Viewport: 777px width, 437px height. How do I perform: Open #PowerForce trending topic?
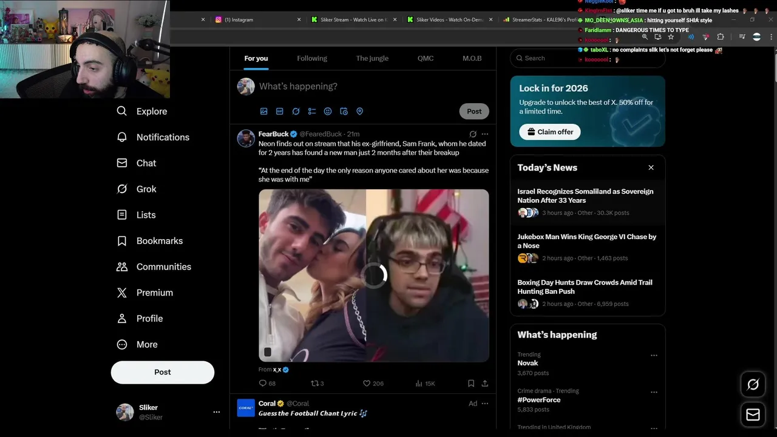539,400
